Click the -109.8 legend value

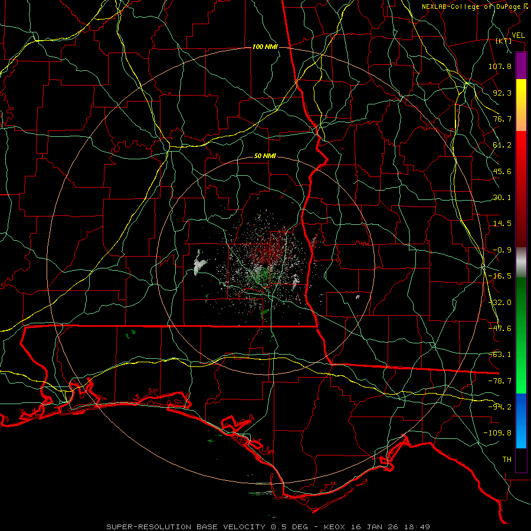497,433
